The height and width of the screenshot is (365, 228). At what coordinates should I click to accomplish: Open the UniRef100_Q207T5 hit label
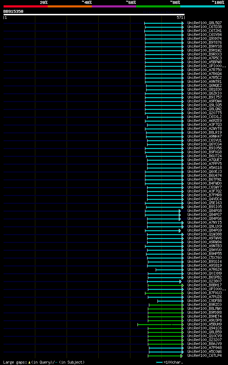205,113
